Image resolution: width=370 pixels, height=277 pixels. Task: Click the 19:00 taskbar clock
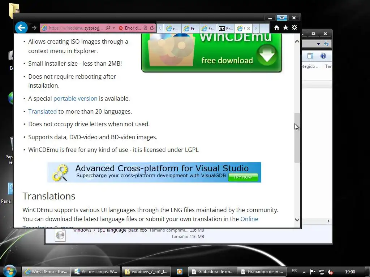click(x=350, y=272)
